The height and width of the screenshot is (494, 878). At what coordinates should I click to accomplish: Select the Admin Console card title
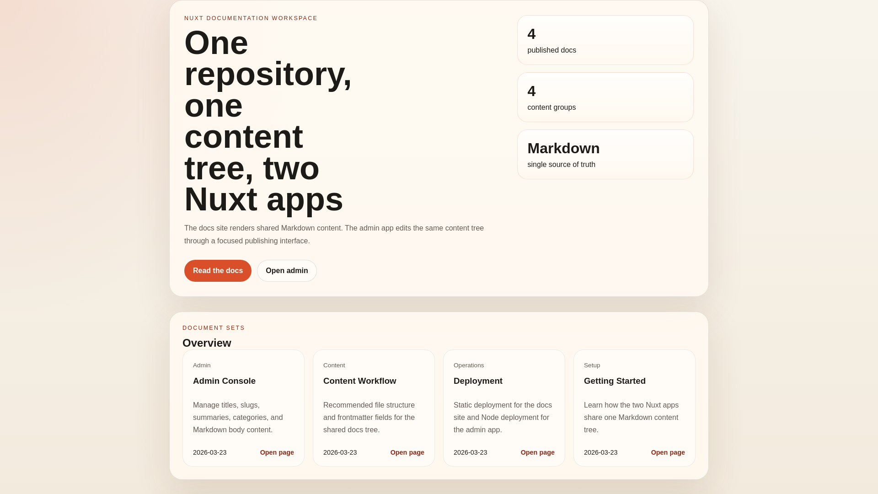[224, 381]
